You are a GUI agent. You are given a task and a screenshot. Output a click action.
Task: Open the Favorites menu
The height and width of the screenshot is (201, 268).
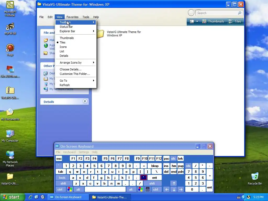72,17
